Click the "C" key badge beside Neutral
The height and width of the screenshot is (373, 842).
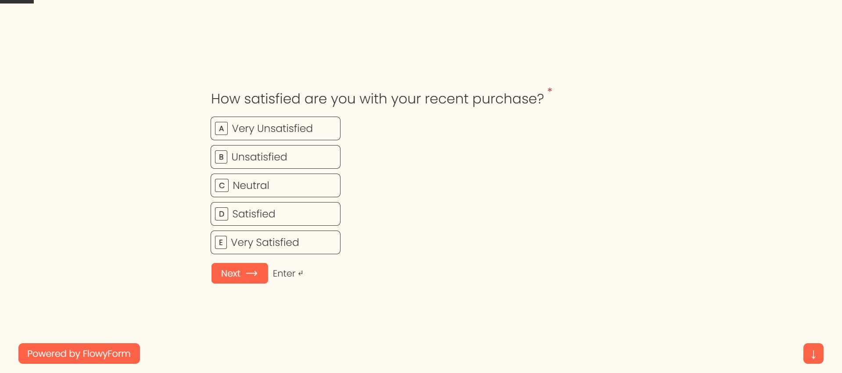[x=222, y=185]
